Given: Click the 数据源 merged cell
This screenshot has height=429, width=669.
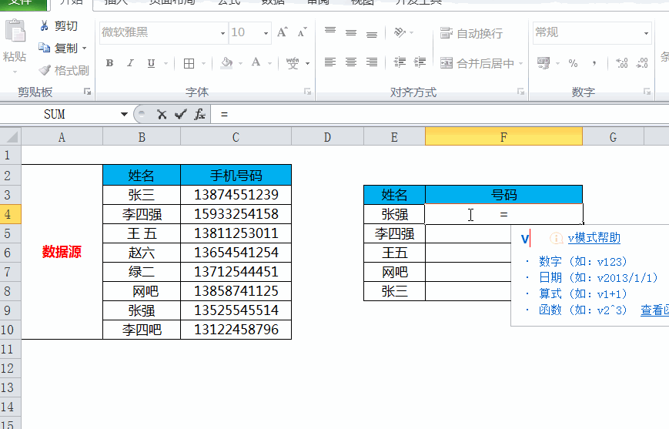Looking at the screenshot, I should (x=62, y=252).
